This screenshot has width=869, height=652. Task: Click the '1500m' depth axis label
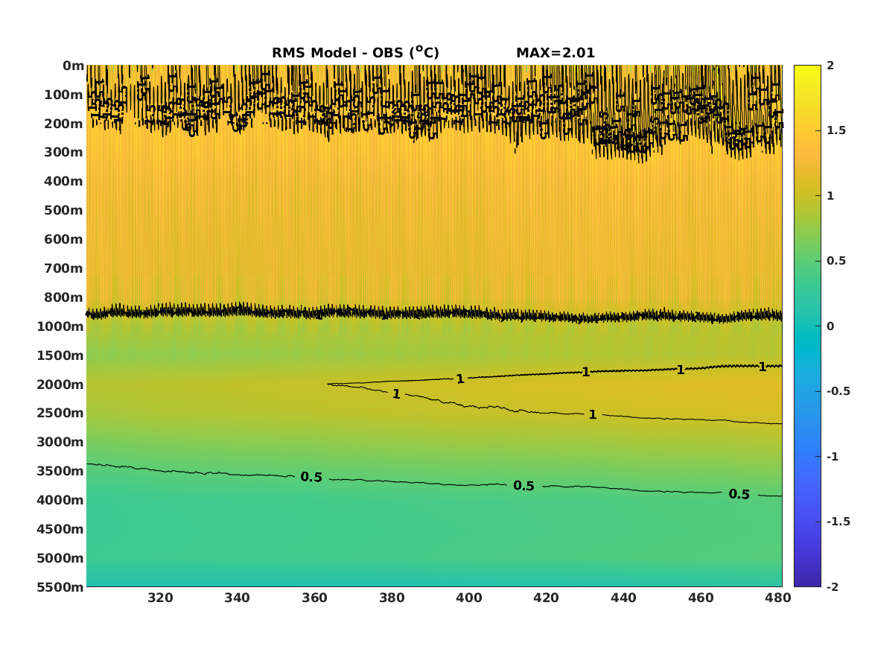[x=60, y=355]
